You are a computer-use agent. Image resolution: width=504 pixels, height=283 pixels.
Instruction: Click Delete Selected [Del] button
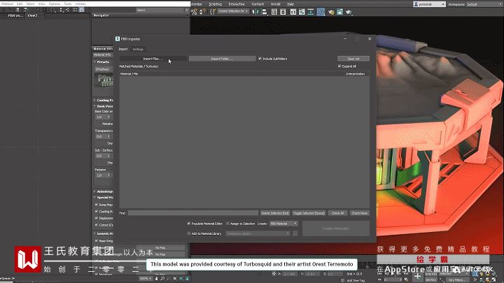(275, 213)
